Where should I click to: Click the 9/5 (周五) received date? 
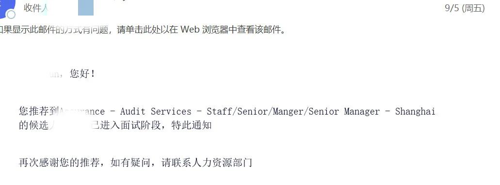(x=465, y=8)
